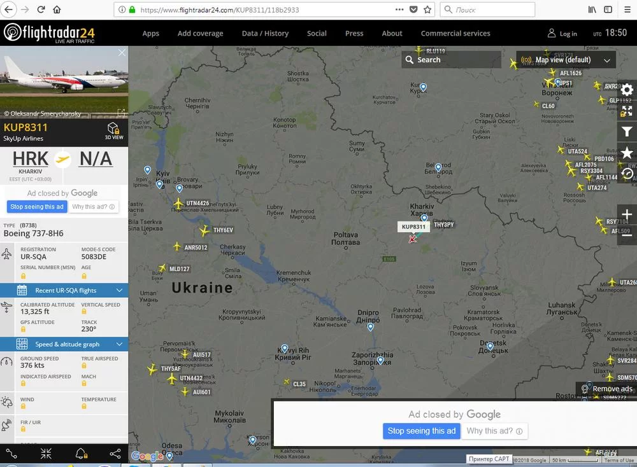Viewport: 637px width, 467px height.
Task: Open the Social menu
Action: click(317, 33)
